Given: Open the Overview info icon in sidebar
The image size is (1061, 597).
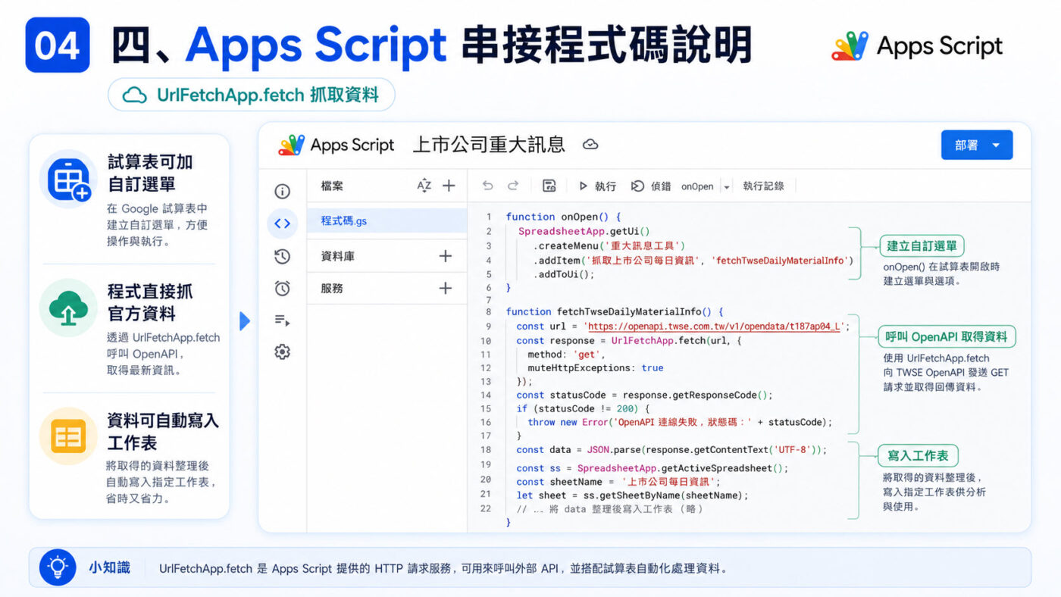Looking at the screenshot, I should (282, 191).
